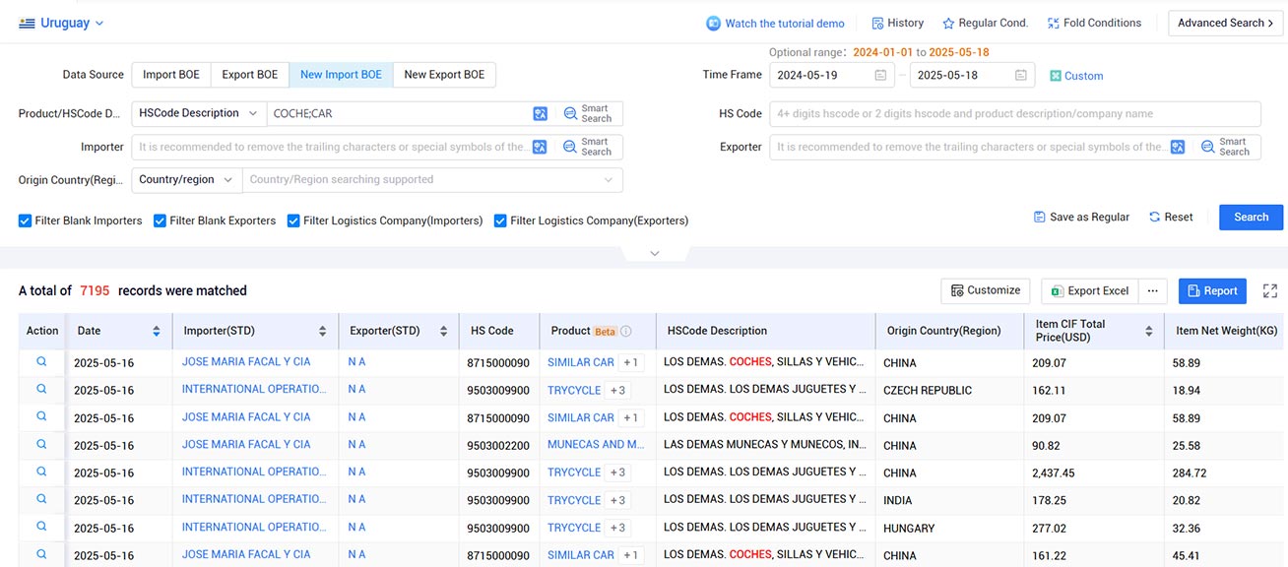
Task: Uncheck Filter Logistics Company(Exporters)
Action: tap(500, 220)
